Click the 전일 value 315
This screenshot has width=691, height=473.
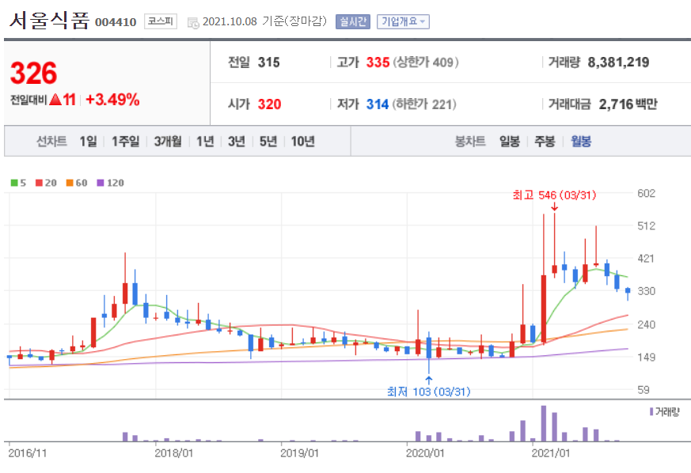click(x=269, y=62)
